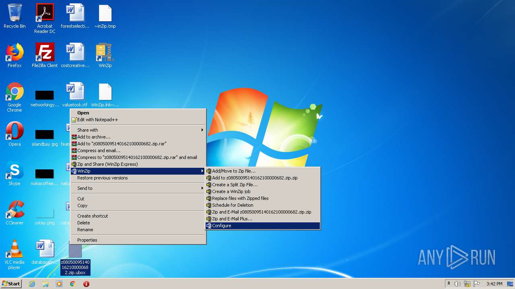Open the Skype desktop shortcut
The width and height of the screenshot is (515, 289).
tap(14, 173)
